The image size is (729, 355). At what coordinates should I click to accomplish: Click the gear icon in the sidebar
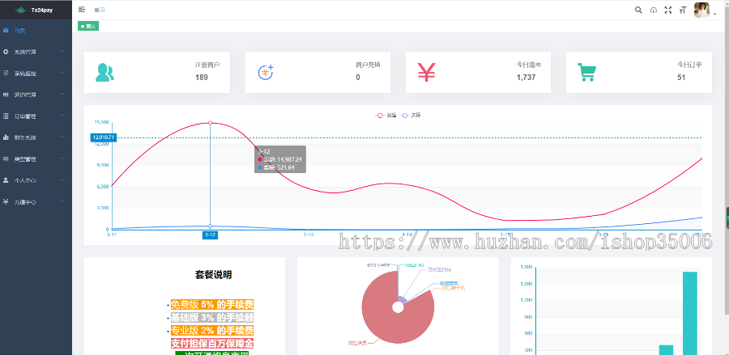click(x=6, y=52)
